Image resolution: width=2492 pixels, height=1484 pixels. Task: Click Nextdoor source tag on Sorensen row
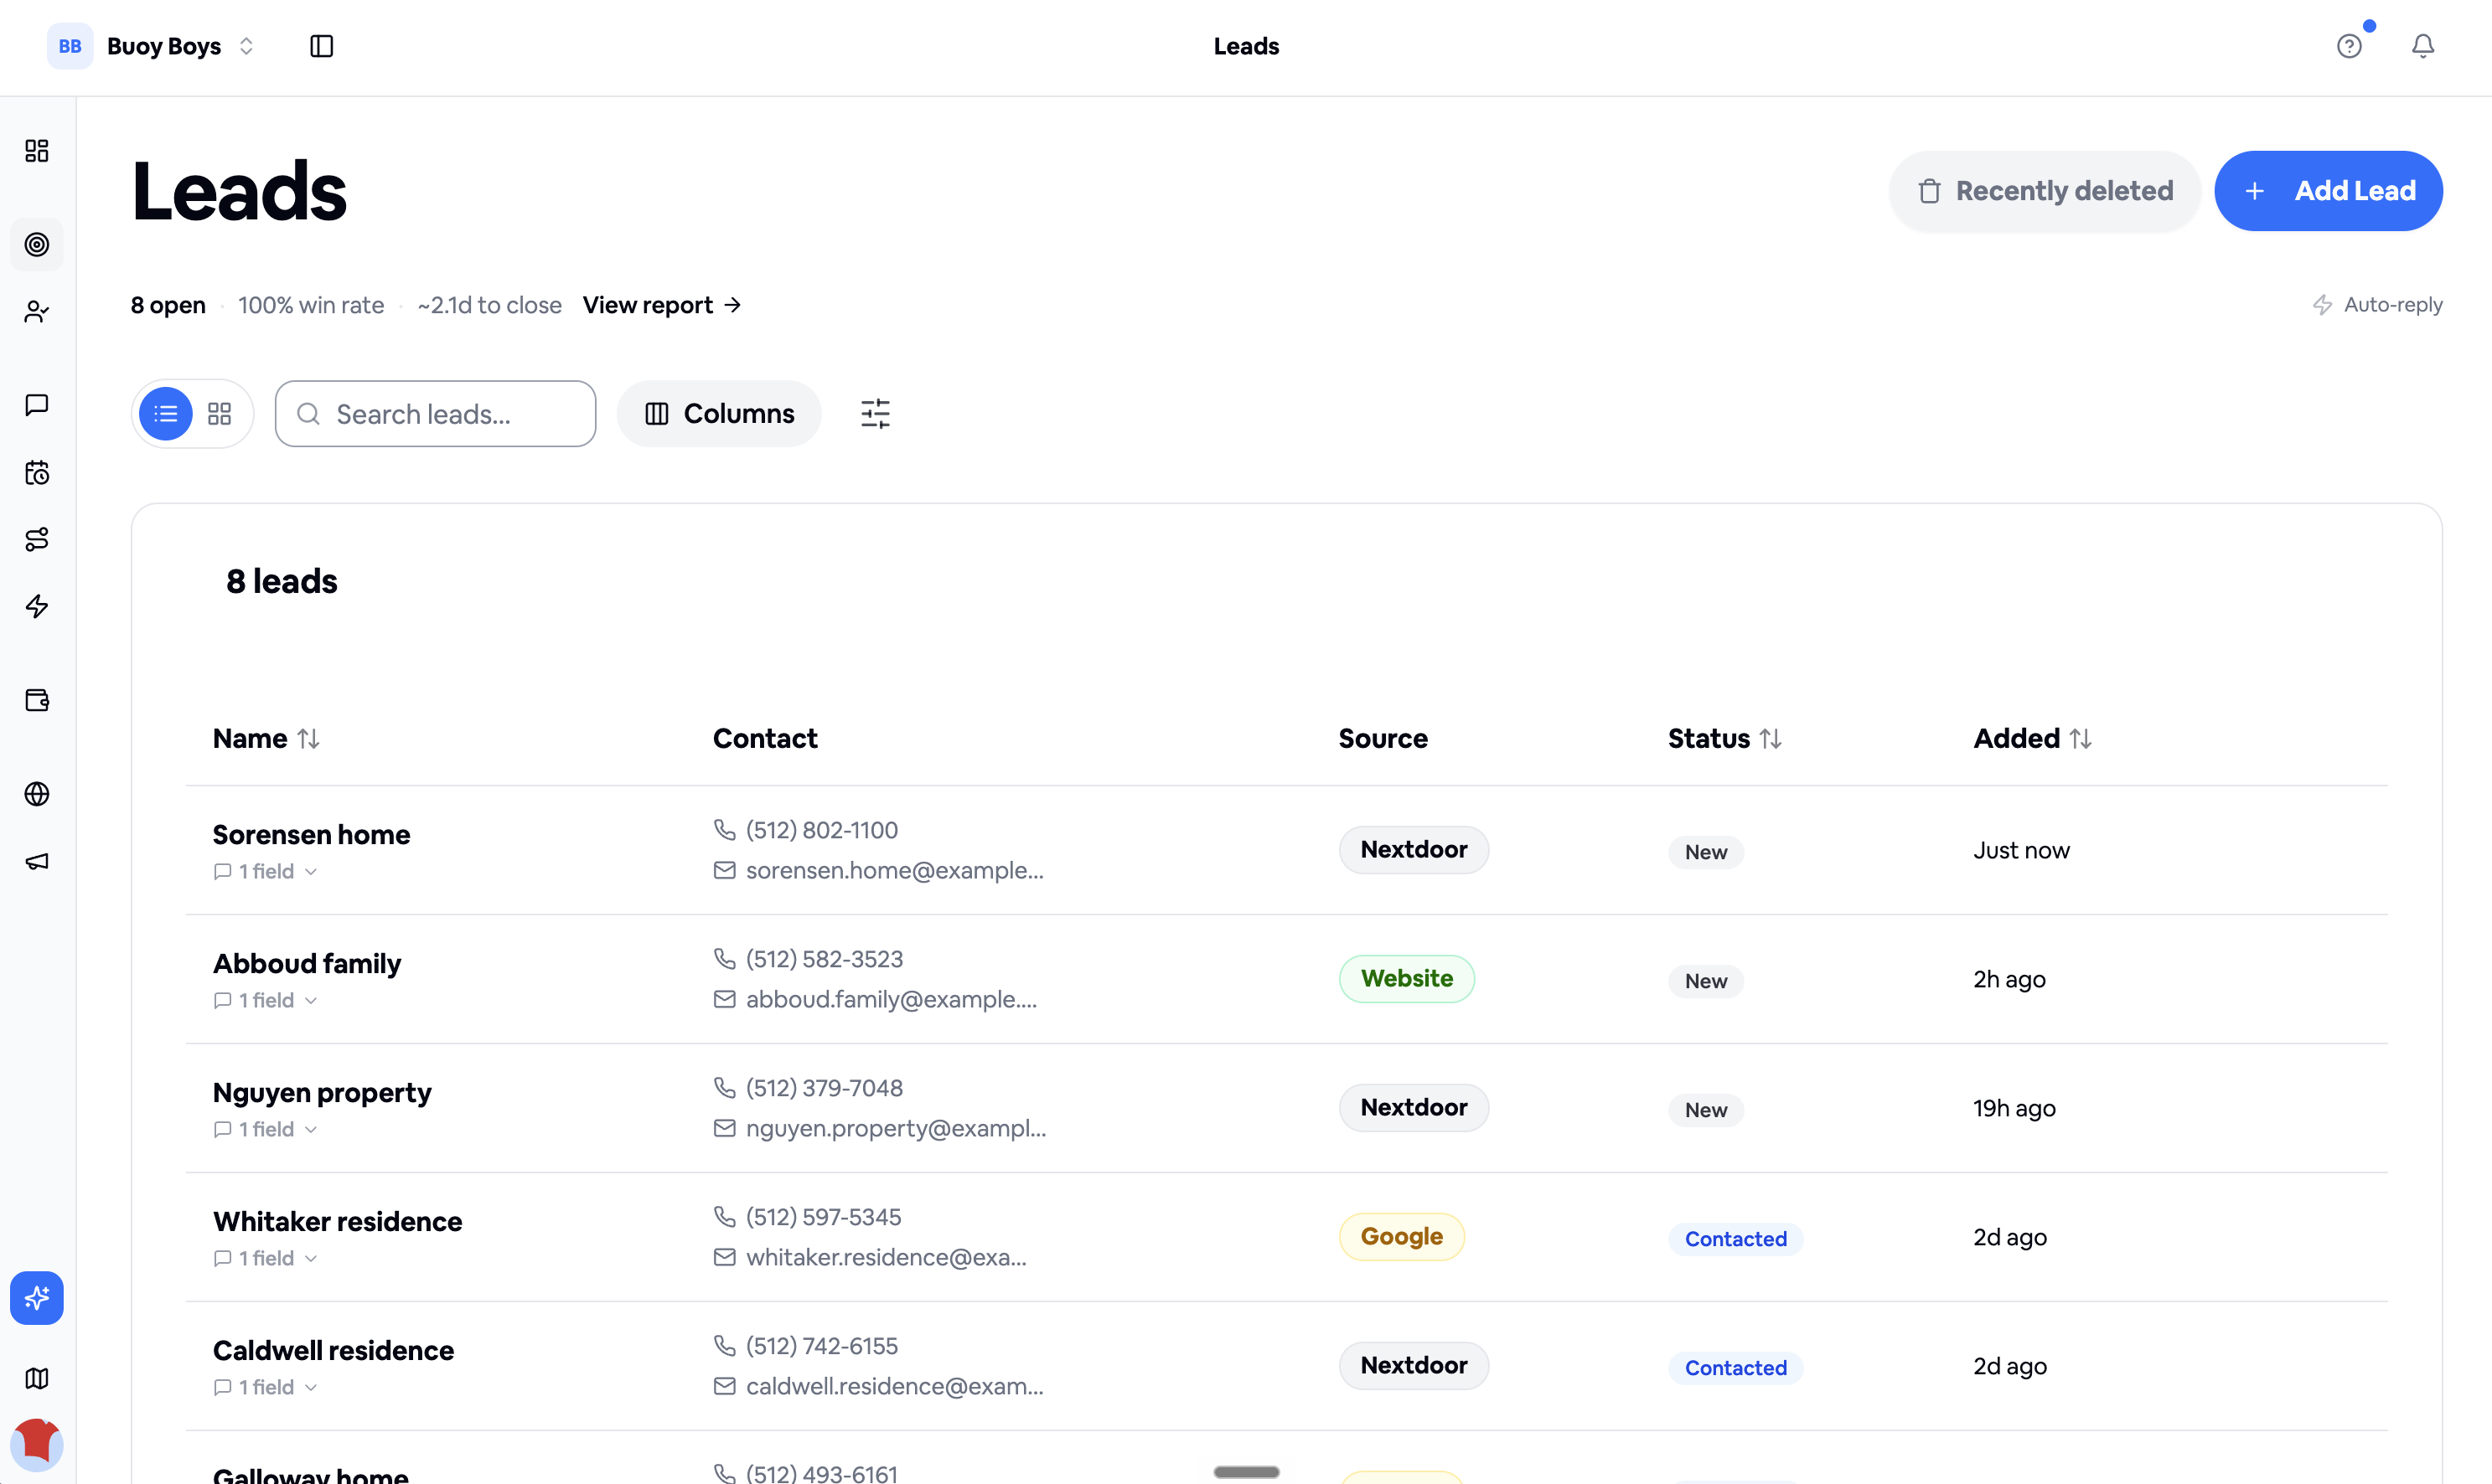point(1414,850)
